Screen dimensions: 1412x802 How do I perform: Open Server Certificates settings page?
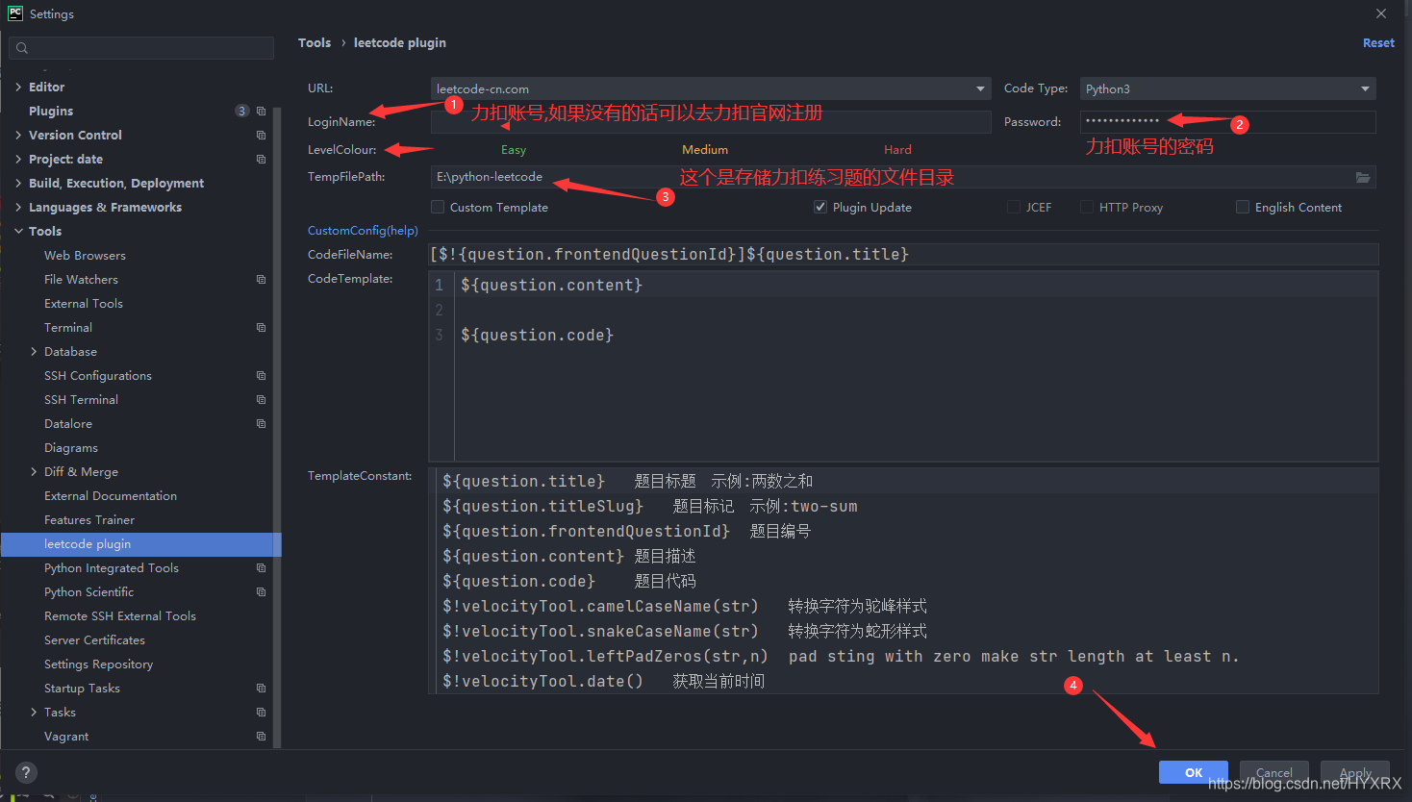click(94, 640)
